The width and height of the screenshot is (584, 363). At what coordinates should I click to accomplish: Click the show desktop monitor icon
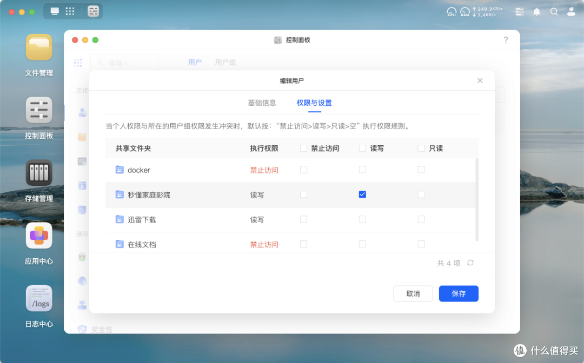pyautogui.click(x=55, y=11)
